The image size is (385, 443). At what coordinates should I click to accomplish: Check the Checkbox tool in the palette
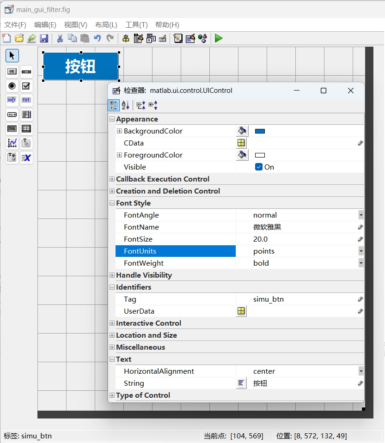[x=26, y=86]
